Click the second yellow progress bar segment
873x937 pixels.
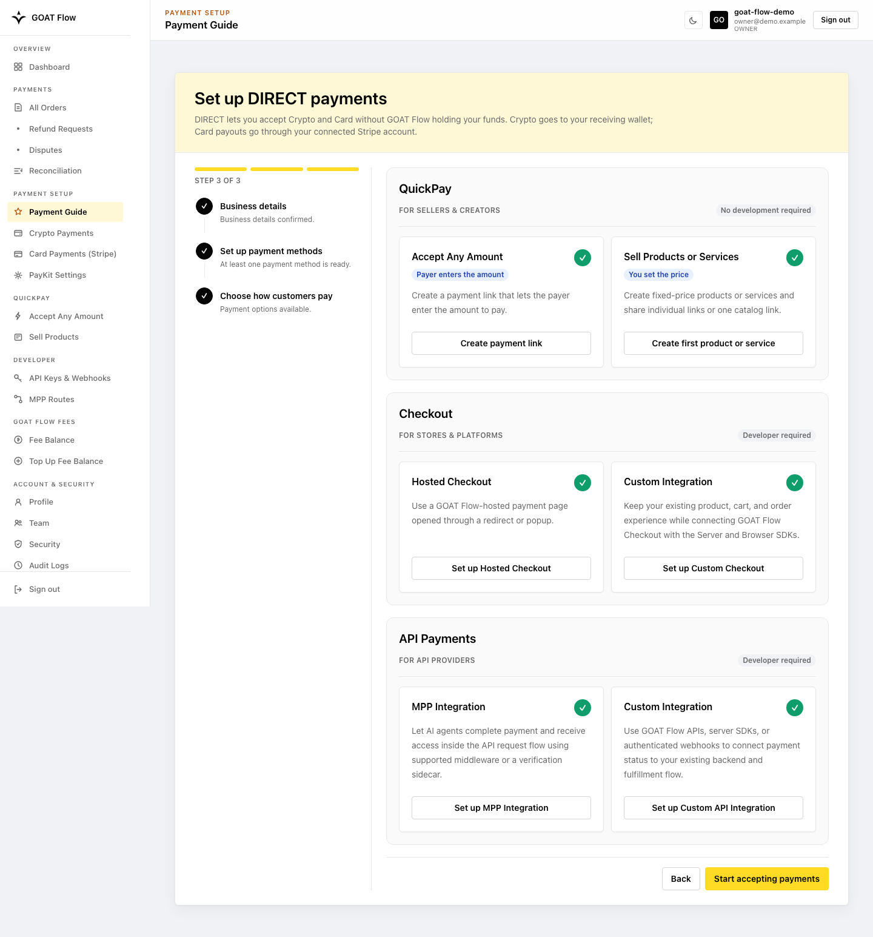(x=276, y=169)
